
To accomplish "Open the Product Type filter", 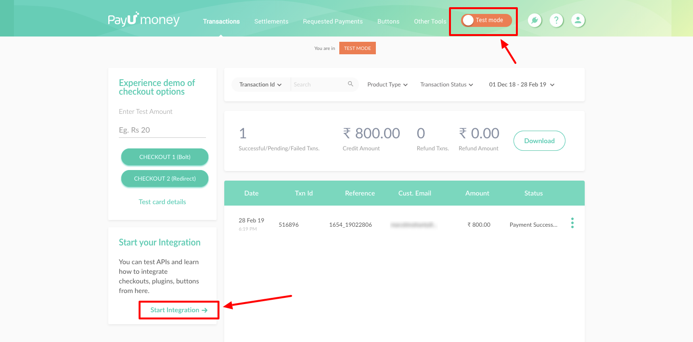I will 387,85.
